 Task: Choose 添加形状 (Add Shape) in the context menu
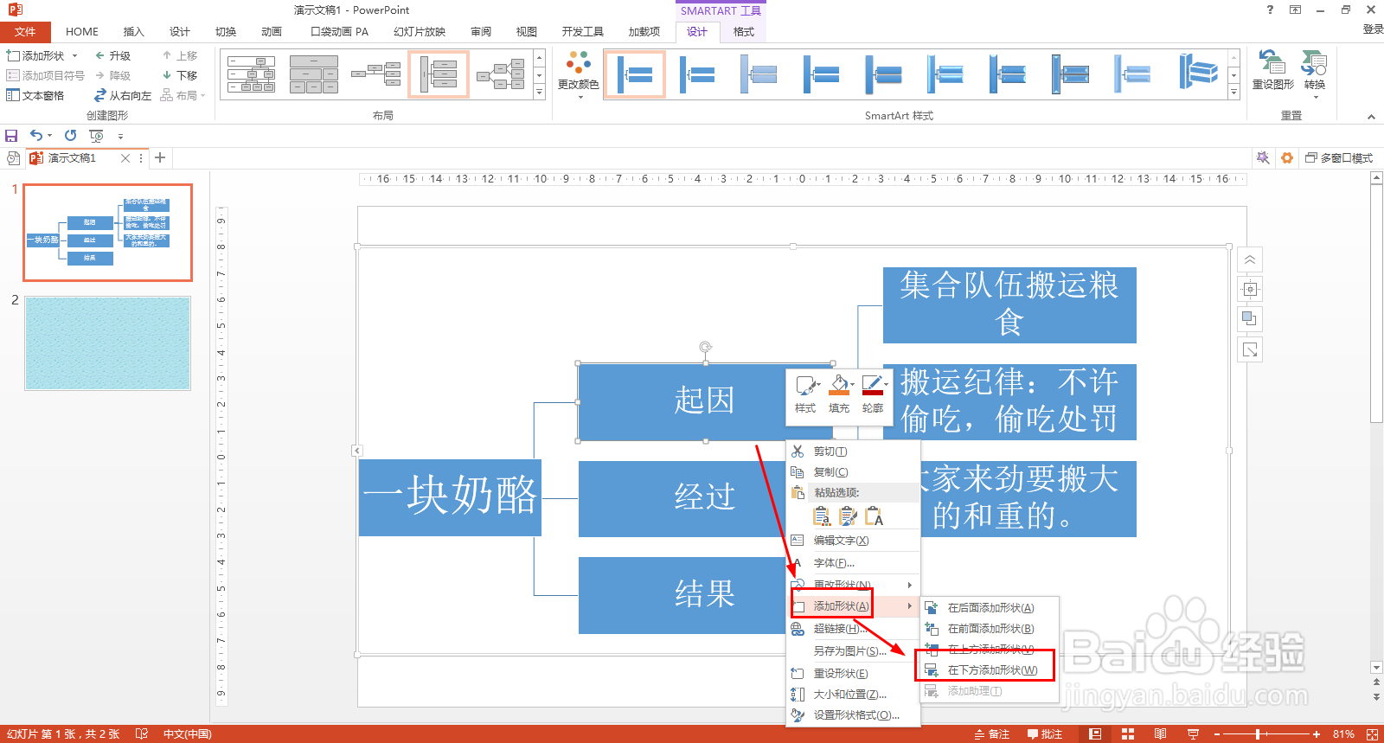(853, 606)
